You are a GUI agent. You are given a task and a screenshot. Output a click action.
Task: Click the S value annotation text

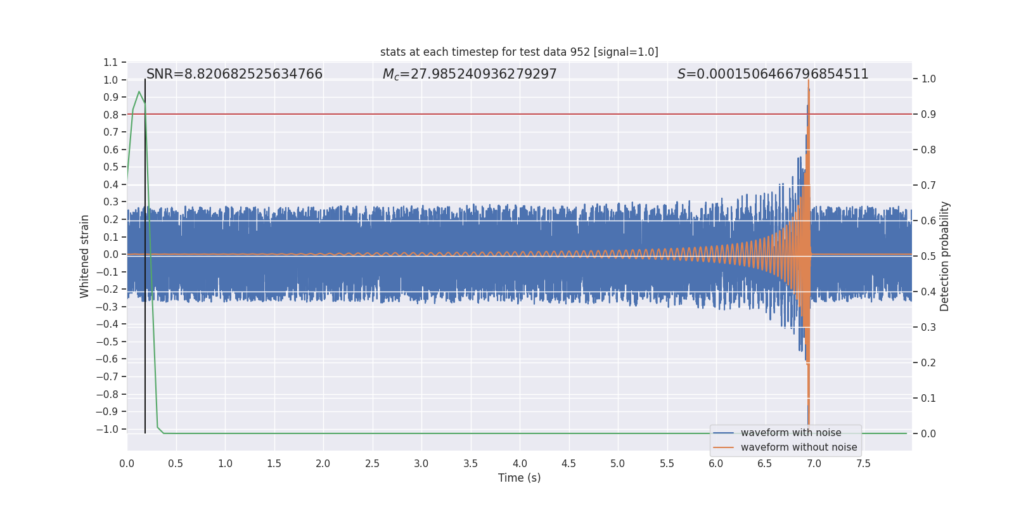[x=773, y=74]
